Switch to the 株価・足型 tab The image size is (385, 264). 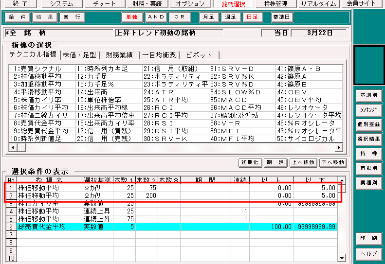tap(79, 55)
